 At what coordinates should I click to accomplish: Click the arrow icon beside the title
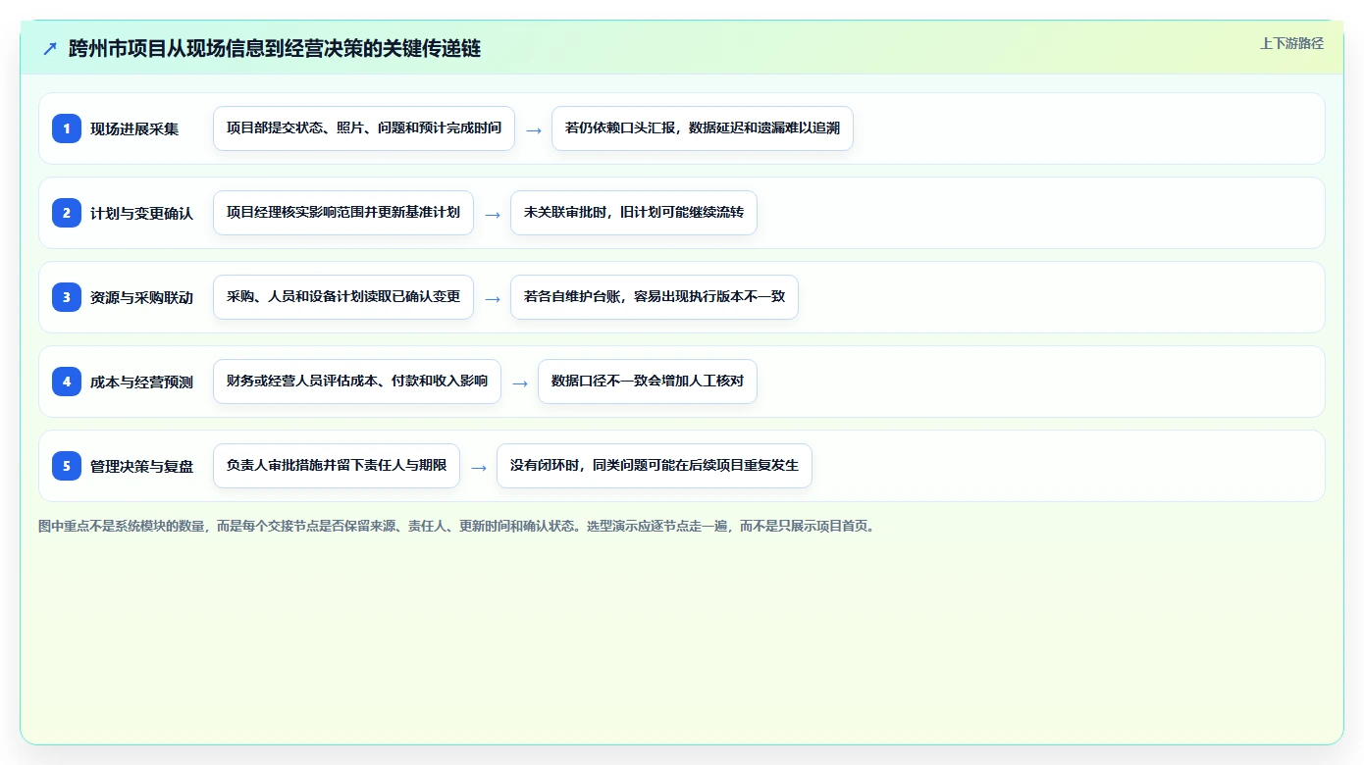[x=50, y=49]
